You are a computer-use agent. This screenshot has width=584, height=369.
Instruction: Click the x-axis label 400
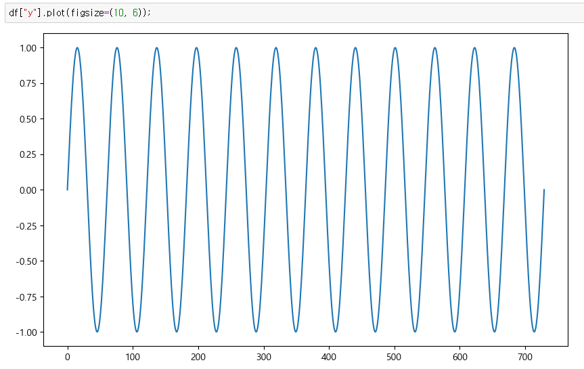329,357
